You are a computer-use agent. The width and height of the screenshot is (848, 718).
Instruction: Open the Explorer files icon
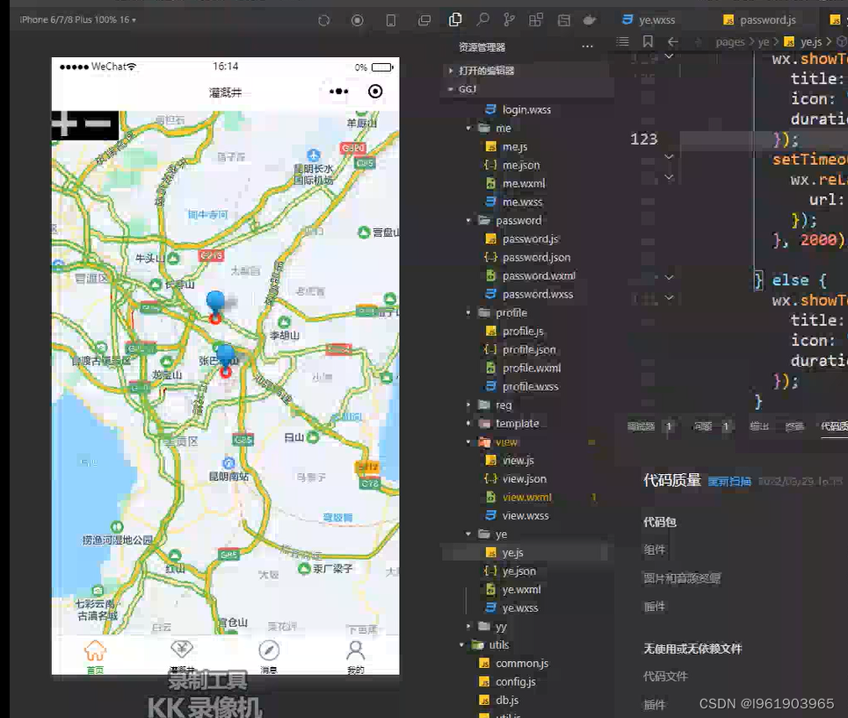(455, 20)
